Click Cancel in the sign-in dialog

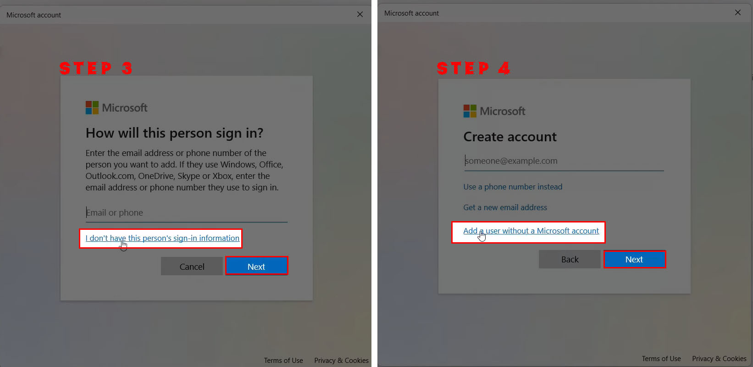click(192, 267)
